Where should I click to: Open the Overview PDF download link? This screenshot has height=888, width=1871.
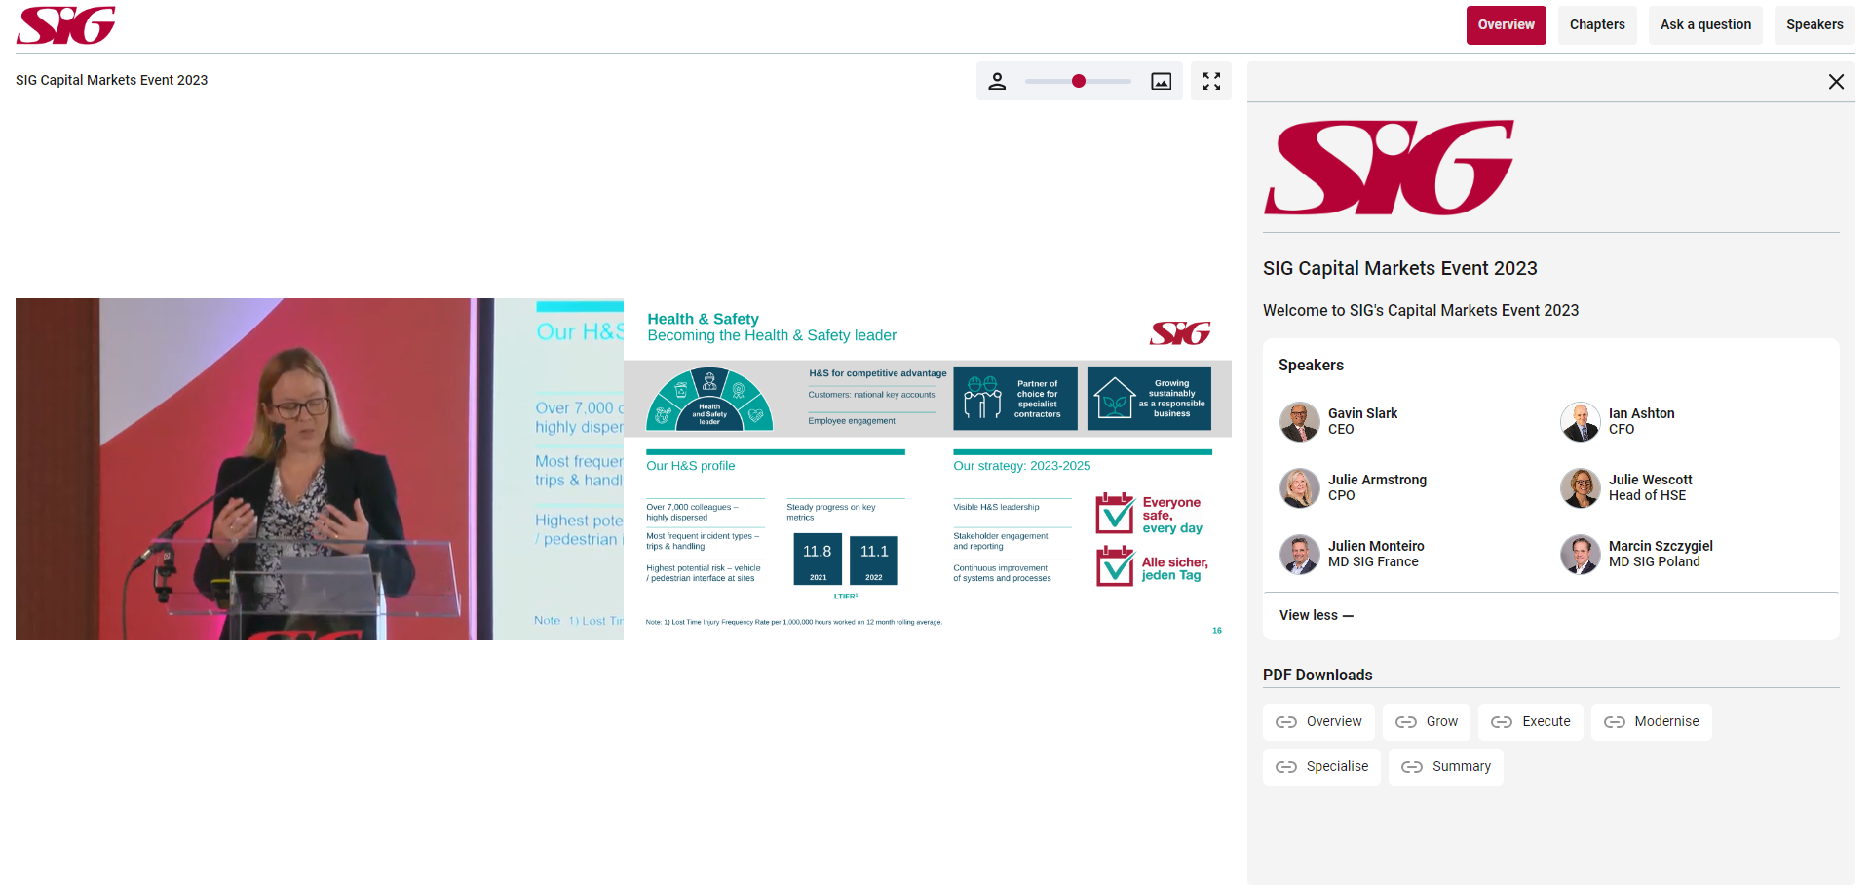pyautogui.click(x=1319, y=722)
